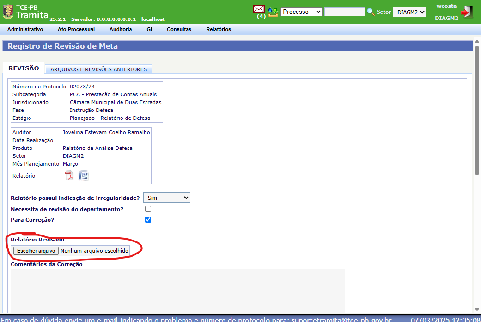Open the Ato Processual menu
This screenshot has height=322, width=481.
click(76, 29)
